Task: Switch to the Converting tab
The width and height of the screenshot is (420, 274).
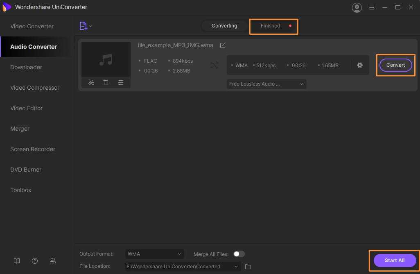Action: pyautogui.click(x=224, y=26)
